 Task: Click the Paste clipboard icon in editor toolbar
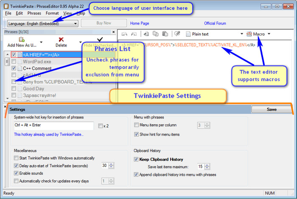(x=165, y=34)
